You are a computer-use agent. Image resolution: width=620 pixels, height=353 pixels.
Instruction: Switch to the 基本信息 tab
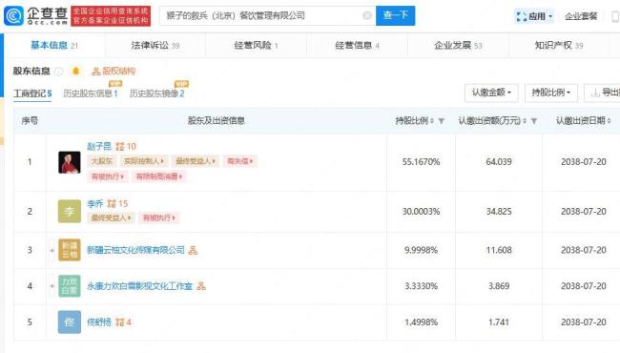coord(54,46)
